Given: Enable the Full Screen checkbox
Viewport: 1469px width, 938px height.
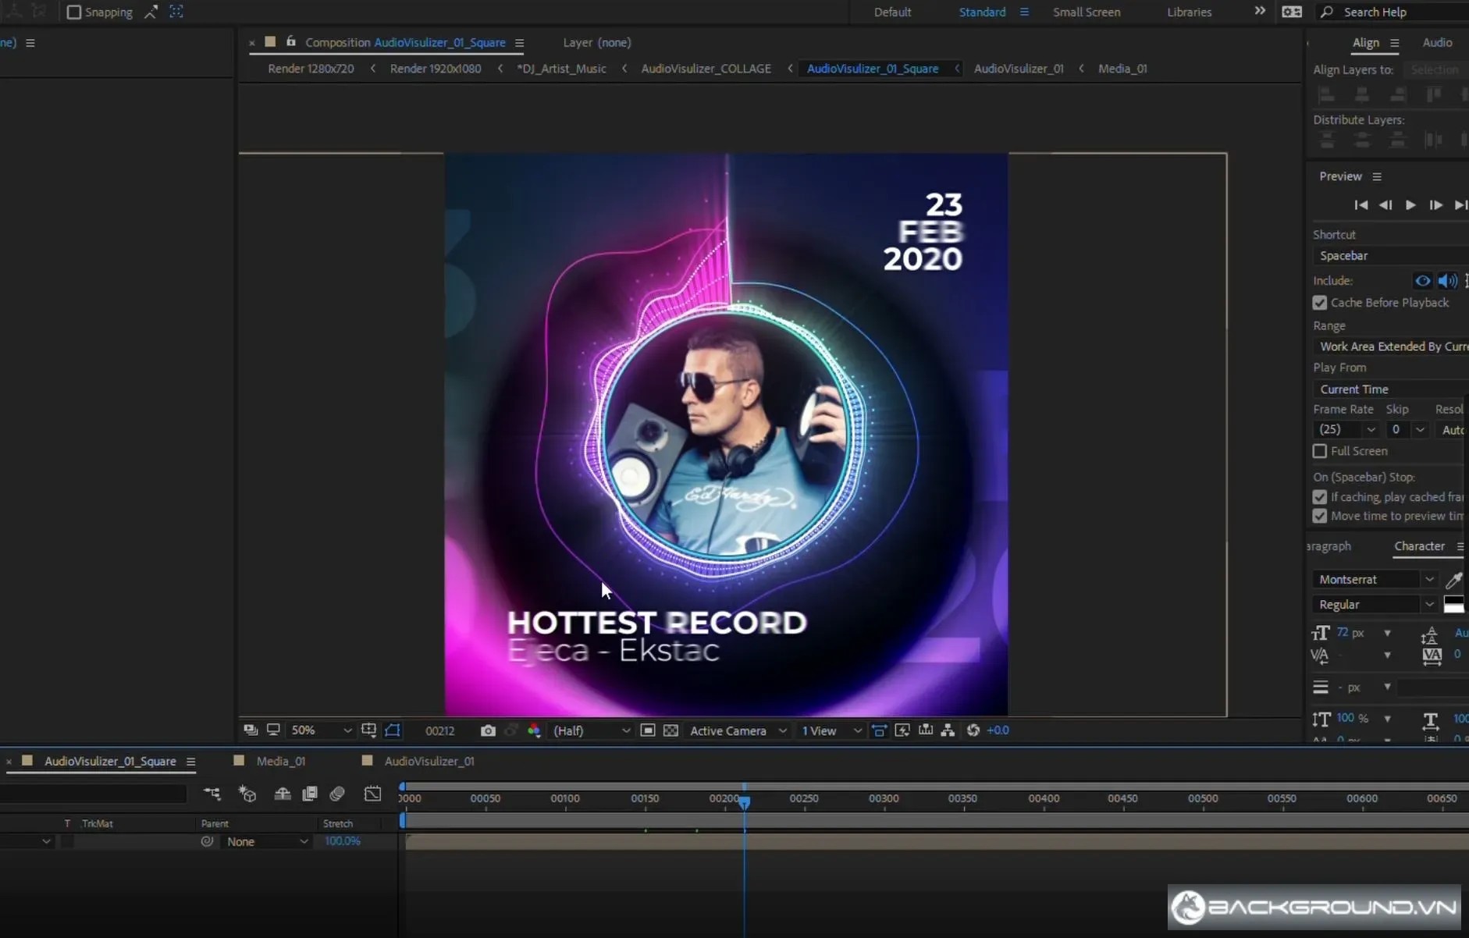Looking at the screenshot, I should (1320, 451).
